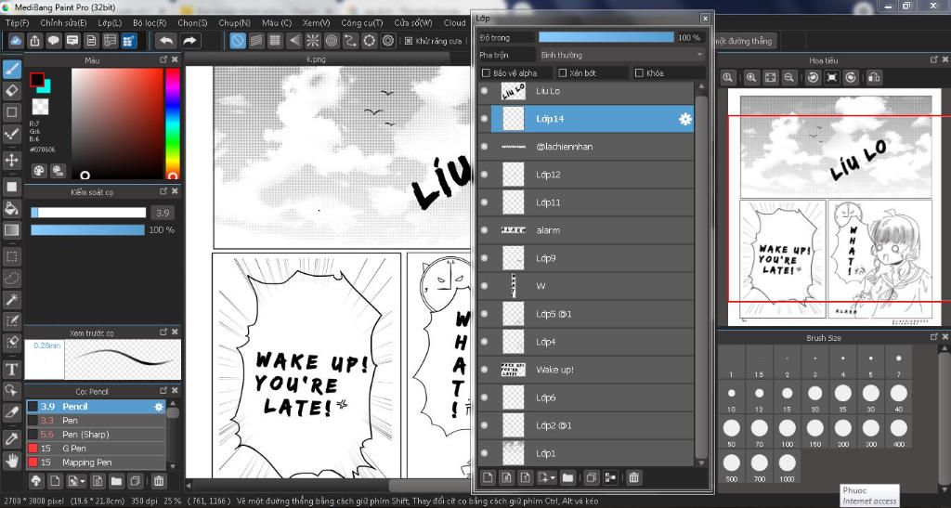Open Xem(V) menu

coord(316,23)
